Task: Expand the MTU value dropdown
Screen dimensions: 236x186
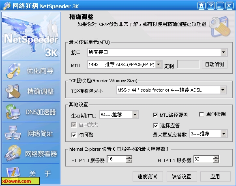Action: (158, 64)
